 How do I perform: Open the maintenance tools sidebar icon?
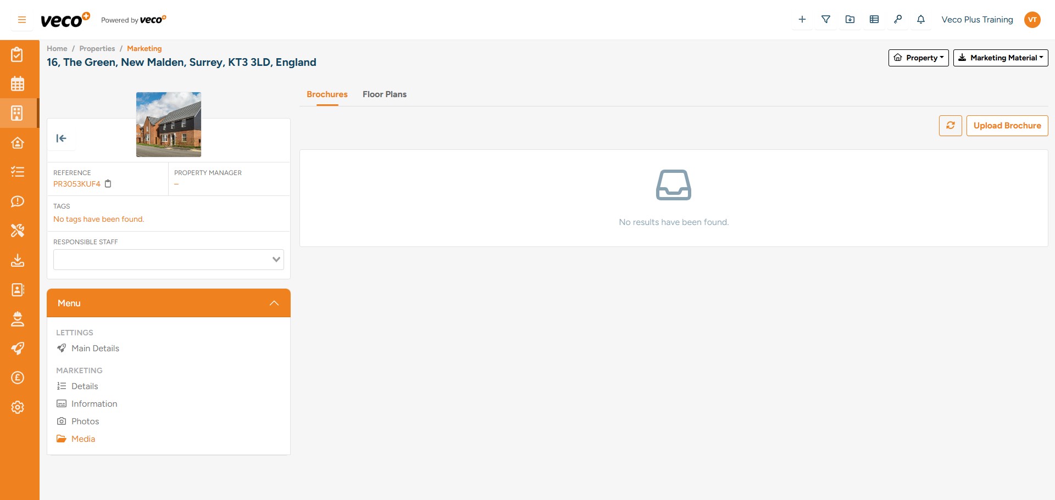tap(18, 231)
